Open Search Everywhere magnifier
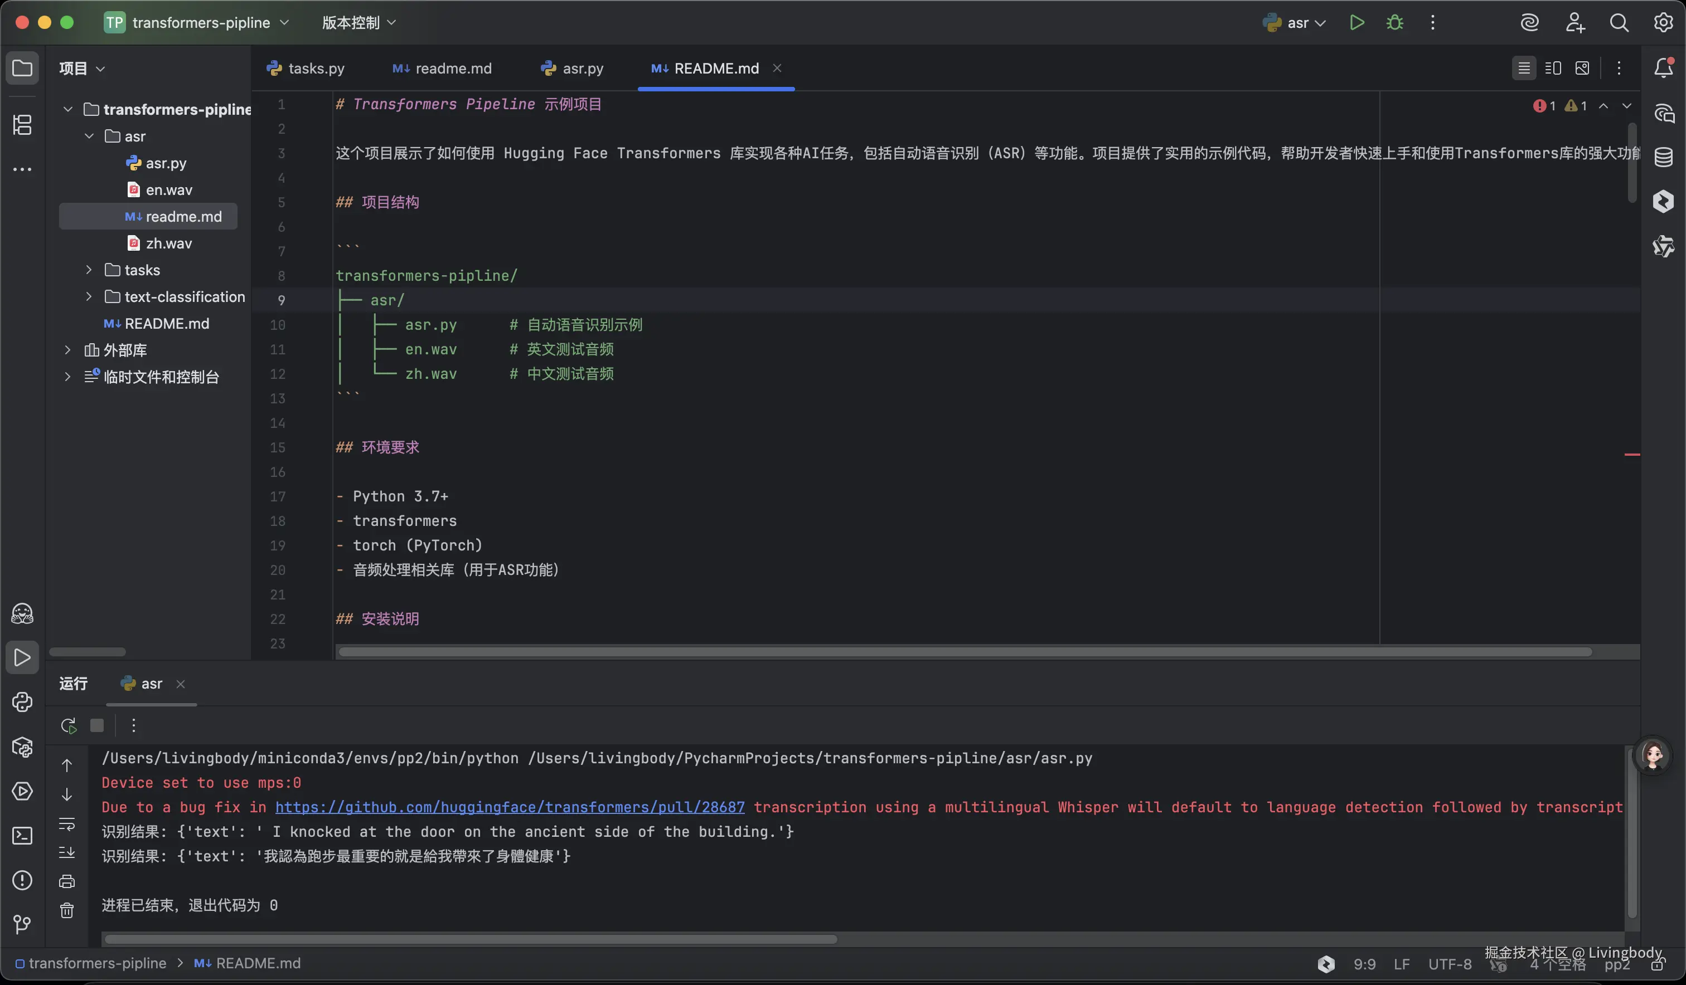 1619,23
